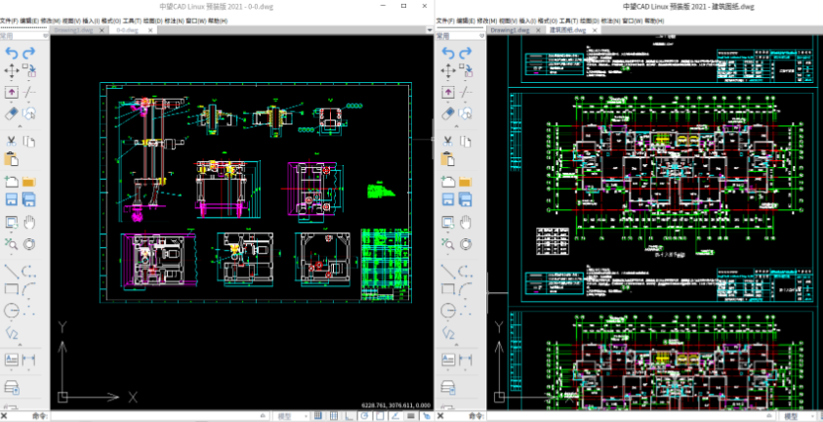Toggle the rightmost status bar button, left window
Viewport: 823px width, 422px height.
click(x=427, y=416)
